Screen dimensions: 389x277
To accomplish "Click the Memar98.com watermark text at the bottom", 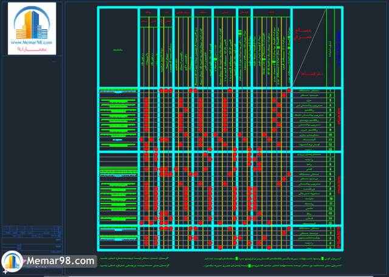I will pyautogui.click(x=61, y=261).
